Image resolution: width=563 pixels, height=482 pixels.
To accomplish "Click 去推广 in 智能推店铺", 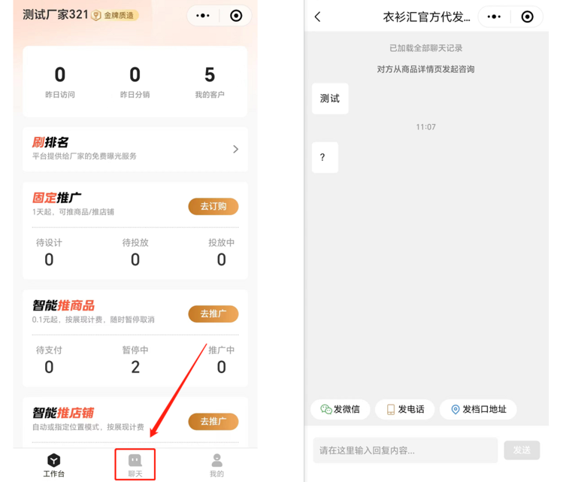I will pyautogui.click(x=213, y=421).
